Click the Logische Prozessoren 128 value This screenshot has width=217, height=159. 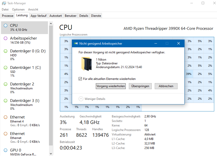(147, 130)
